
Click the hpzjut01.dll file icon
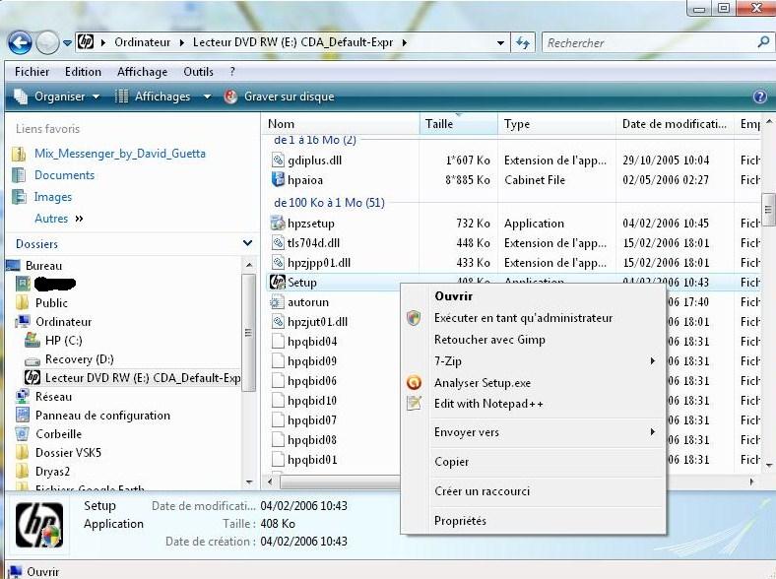278,322
